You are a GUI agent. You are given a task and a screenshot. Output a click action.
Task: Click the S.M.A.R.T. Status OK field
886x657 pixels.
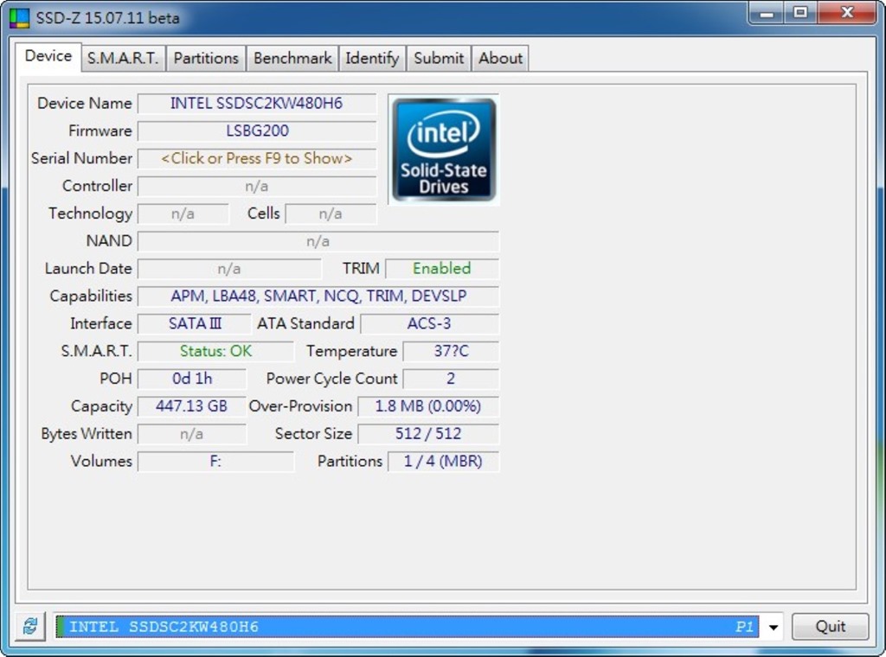(216, 352)
